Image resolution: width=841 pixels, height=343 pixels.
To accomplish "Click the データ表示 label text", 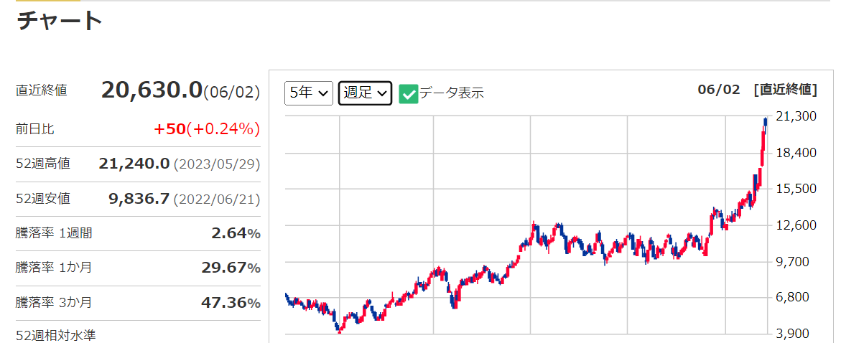I will [x=451, y=93].
